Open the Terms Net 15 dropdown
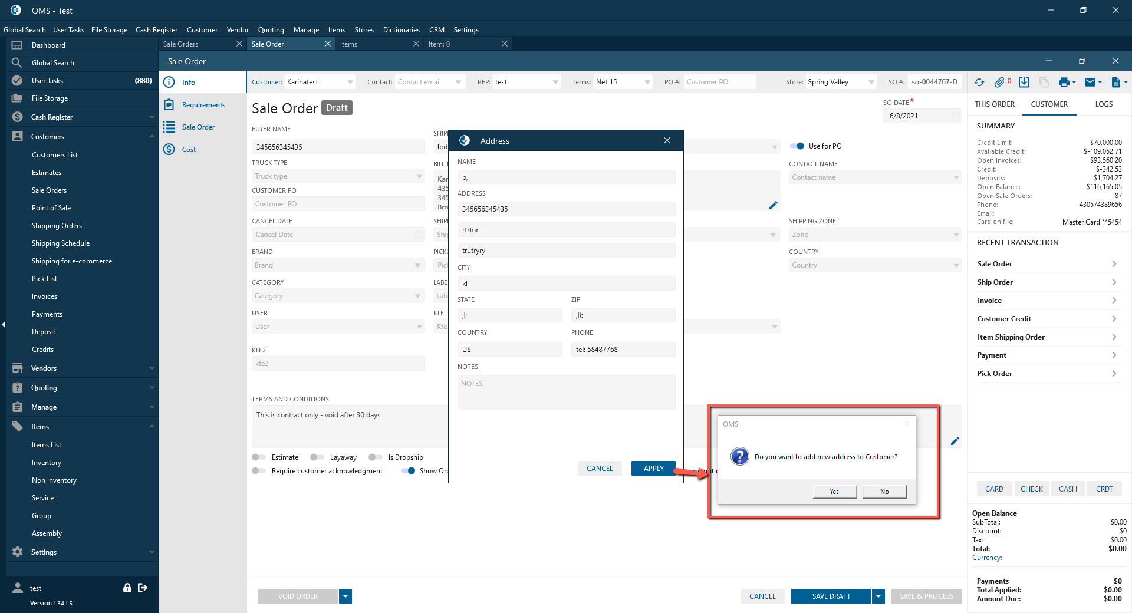The width and height of the screenshot is (1132, 613). [647, 83]
